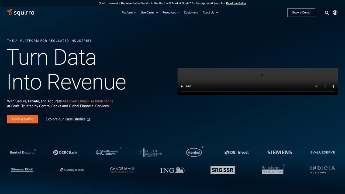Expand the Platform menu
Viewport: 345px width, 194px height.
coord(129,13)
